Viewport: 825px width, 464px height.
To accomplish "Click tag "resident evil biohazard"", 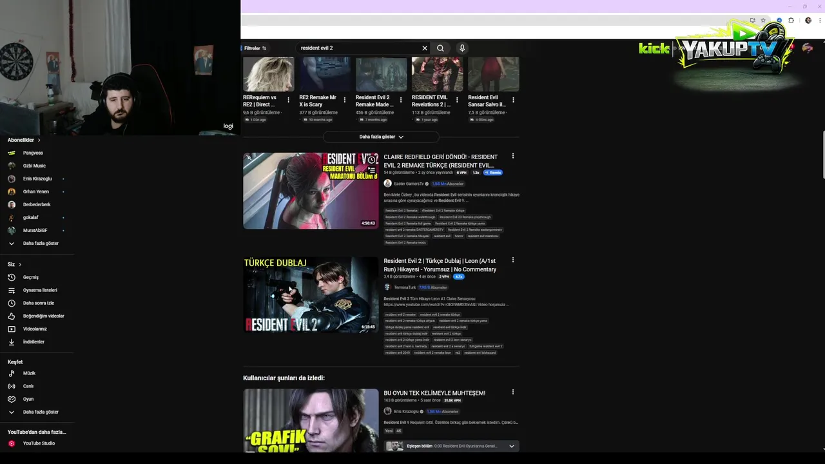I will click(480, 353).
